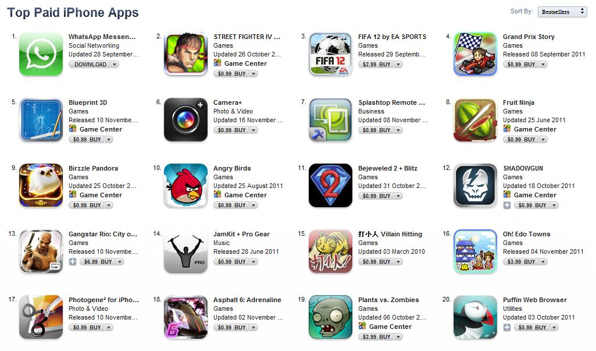Screen dimensions: 596x351
Task: Expand the arrow next to WhatsApp DOWNLOAD
Action: point(114,65)
